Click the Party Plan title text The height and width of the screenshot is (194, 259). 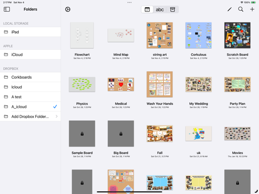coord(237,104)
